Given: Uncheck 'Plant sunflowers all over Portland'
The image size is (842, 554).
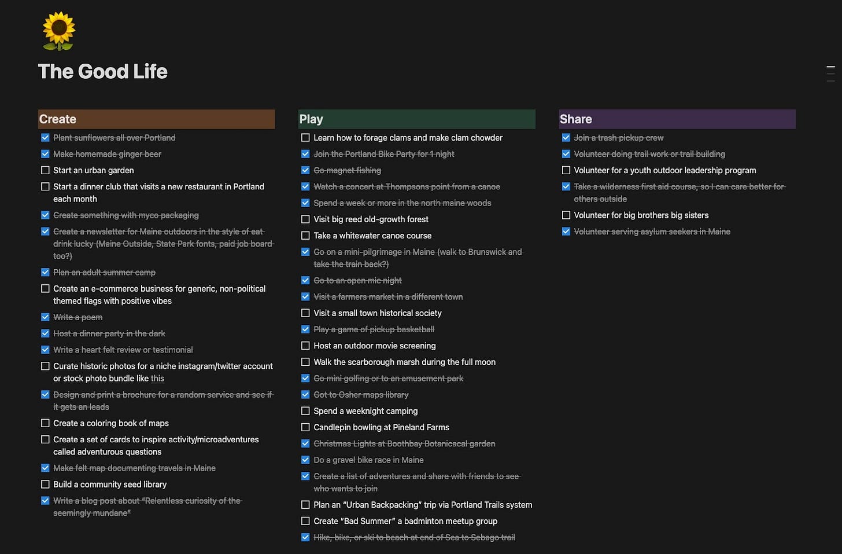Looking at the screenshot, I should tap(45, 138).
